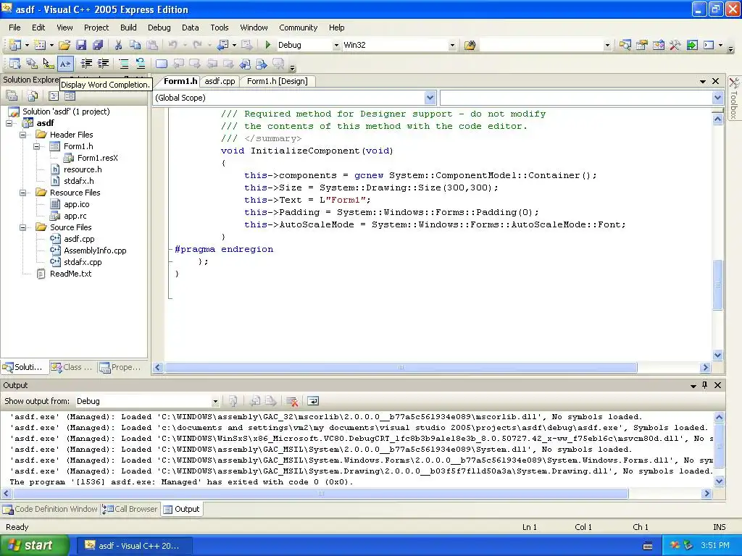
Task: Collapse the Source Files folder
Action: click(x=22, y=227)
